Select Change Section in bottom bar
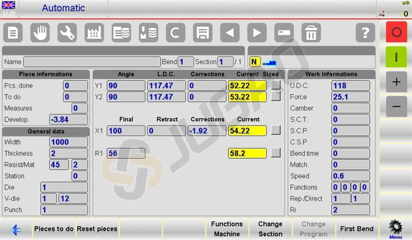Image resolution: width=412 pixels, height=240 pixels. (x=270, y=229)
